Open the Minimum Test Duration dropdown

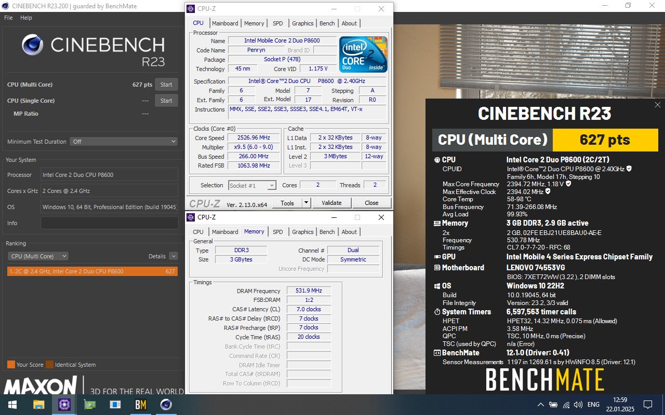click(x=125, y=141)
